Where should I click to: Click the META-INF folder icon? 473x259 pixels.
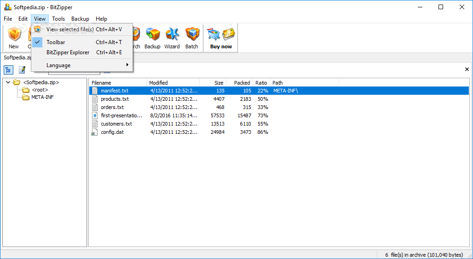coord(26,97)
